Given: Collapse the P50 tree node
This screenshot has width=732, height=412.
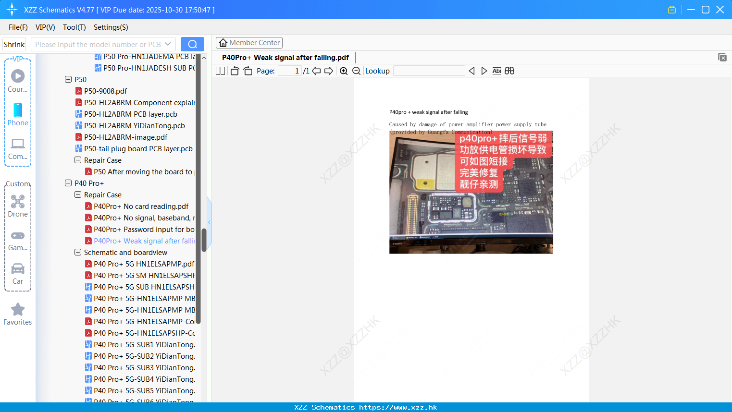Looking at the screenshot, I should pyautogui.click(x=68, y=79).
